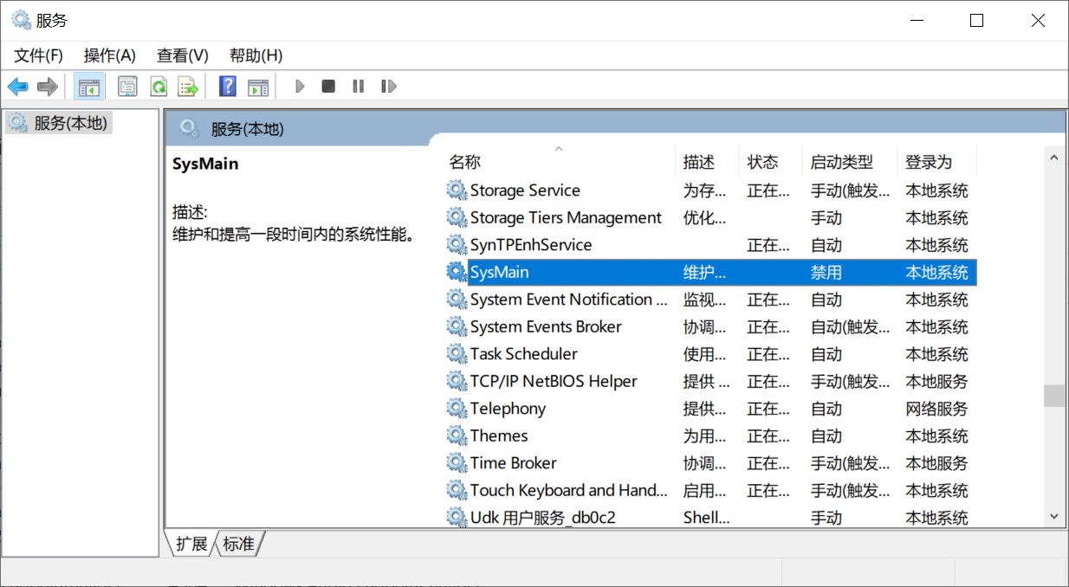Open the Properties toolbar icon
The height and width of the screenshot is (587, 1069).
tap(127, 87)
